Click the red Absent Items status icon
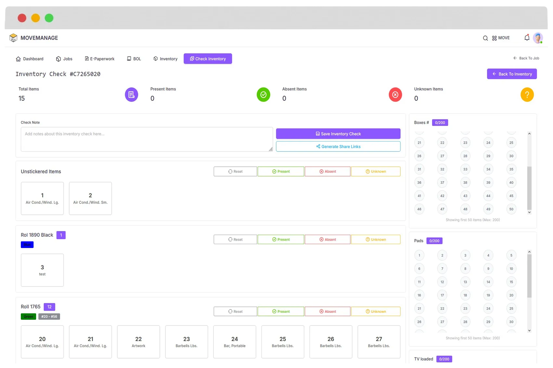 pos(395,95)
